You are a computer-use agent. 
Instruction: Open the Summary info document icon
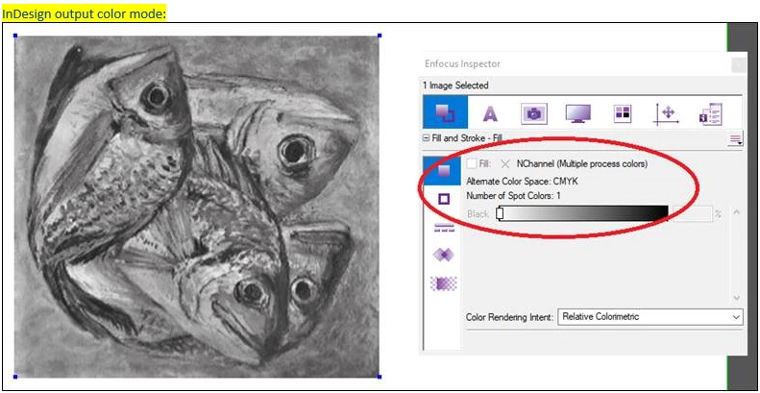[x=711, y=114]
